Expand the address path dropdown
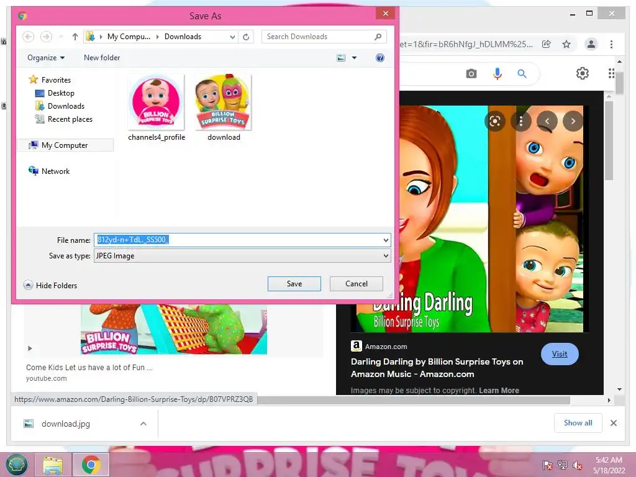Screen dimensions: 636x477 pos(232,37)
